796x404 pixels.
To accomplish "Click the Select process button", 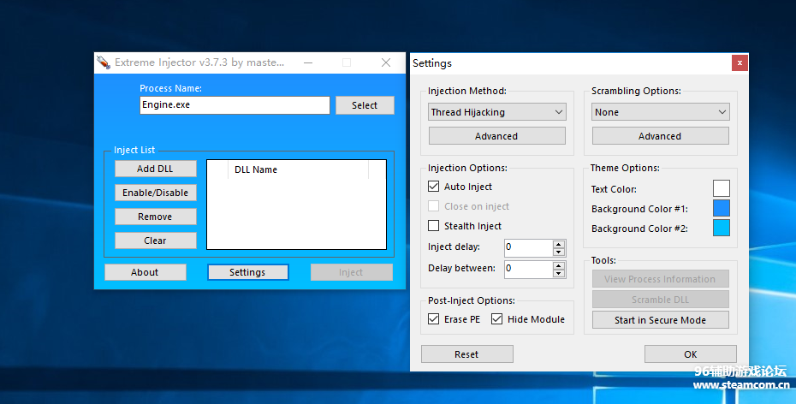I will 365,105.
